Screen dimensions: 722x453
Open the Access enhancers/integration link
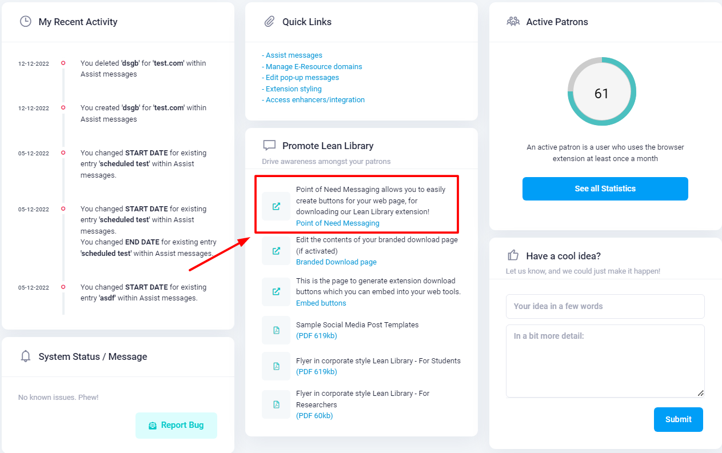coord(313,100)
